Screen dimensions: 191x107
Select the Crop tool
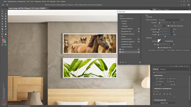pos(2,16)
